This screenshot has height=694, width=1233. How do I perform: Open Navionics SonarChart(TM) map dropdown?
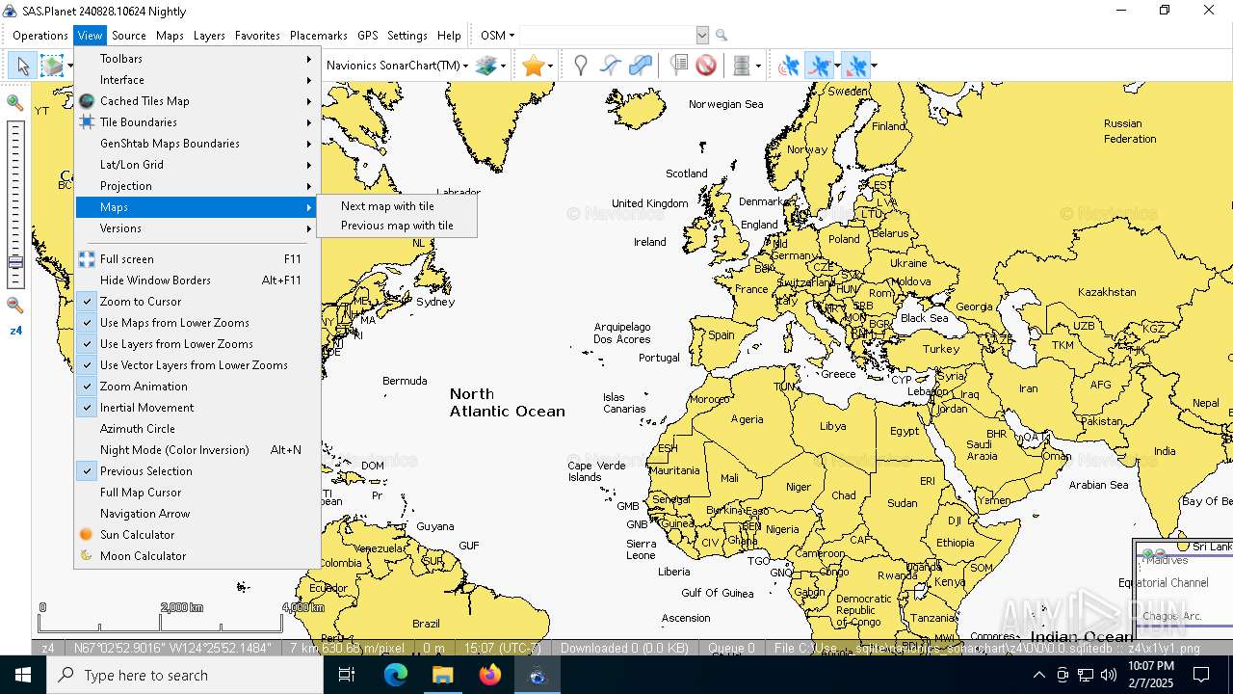pos(397,66)
